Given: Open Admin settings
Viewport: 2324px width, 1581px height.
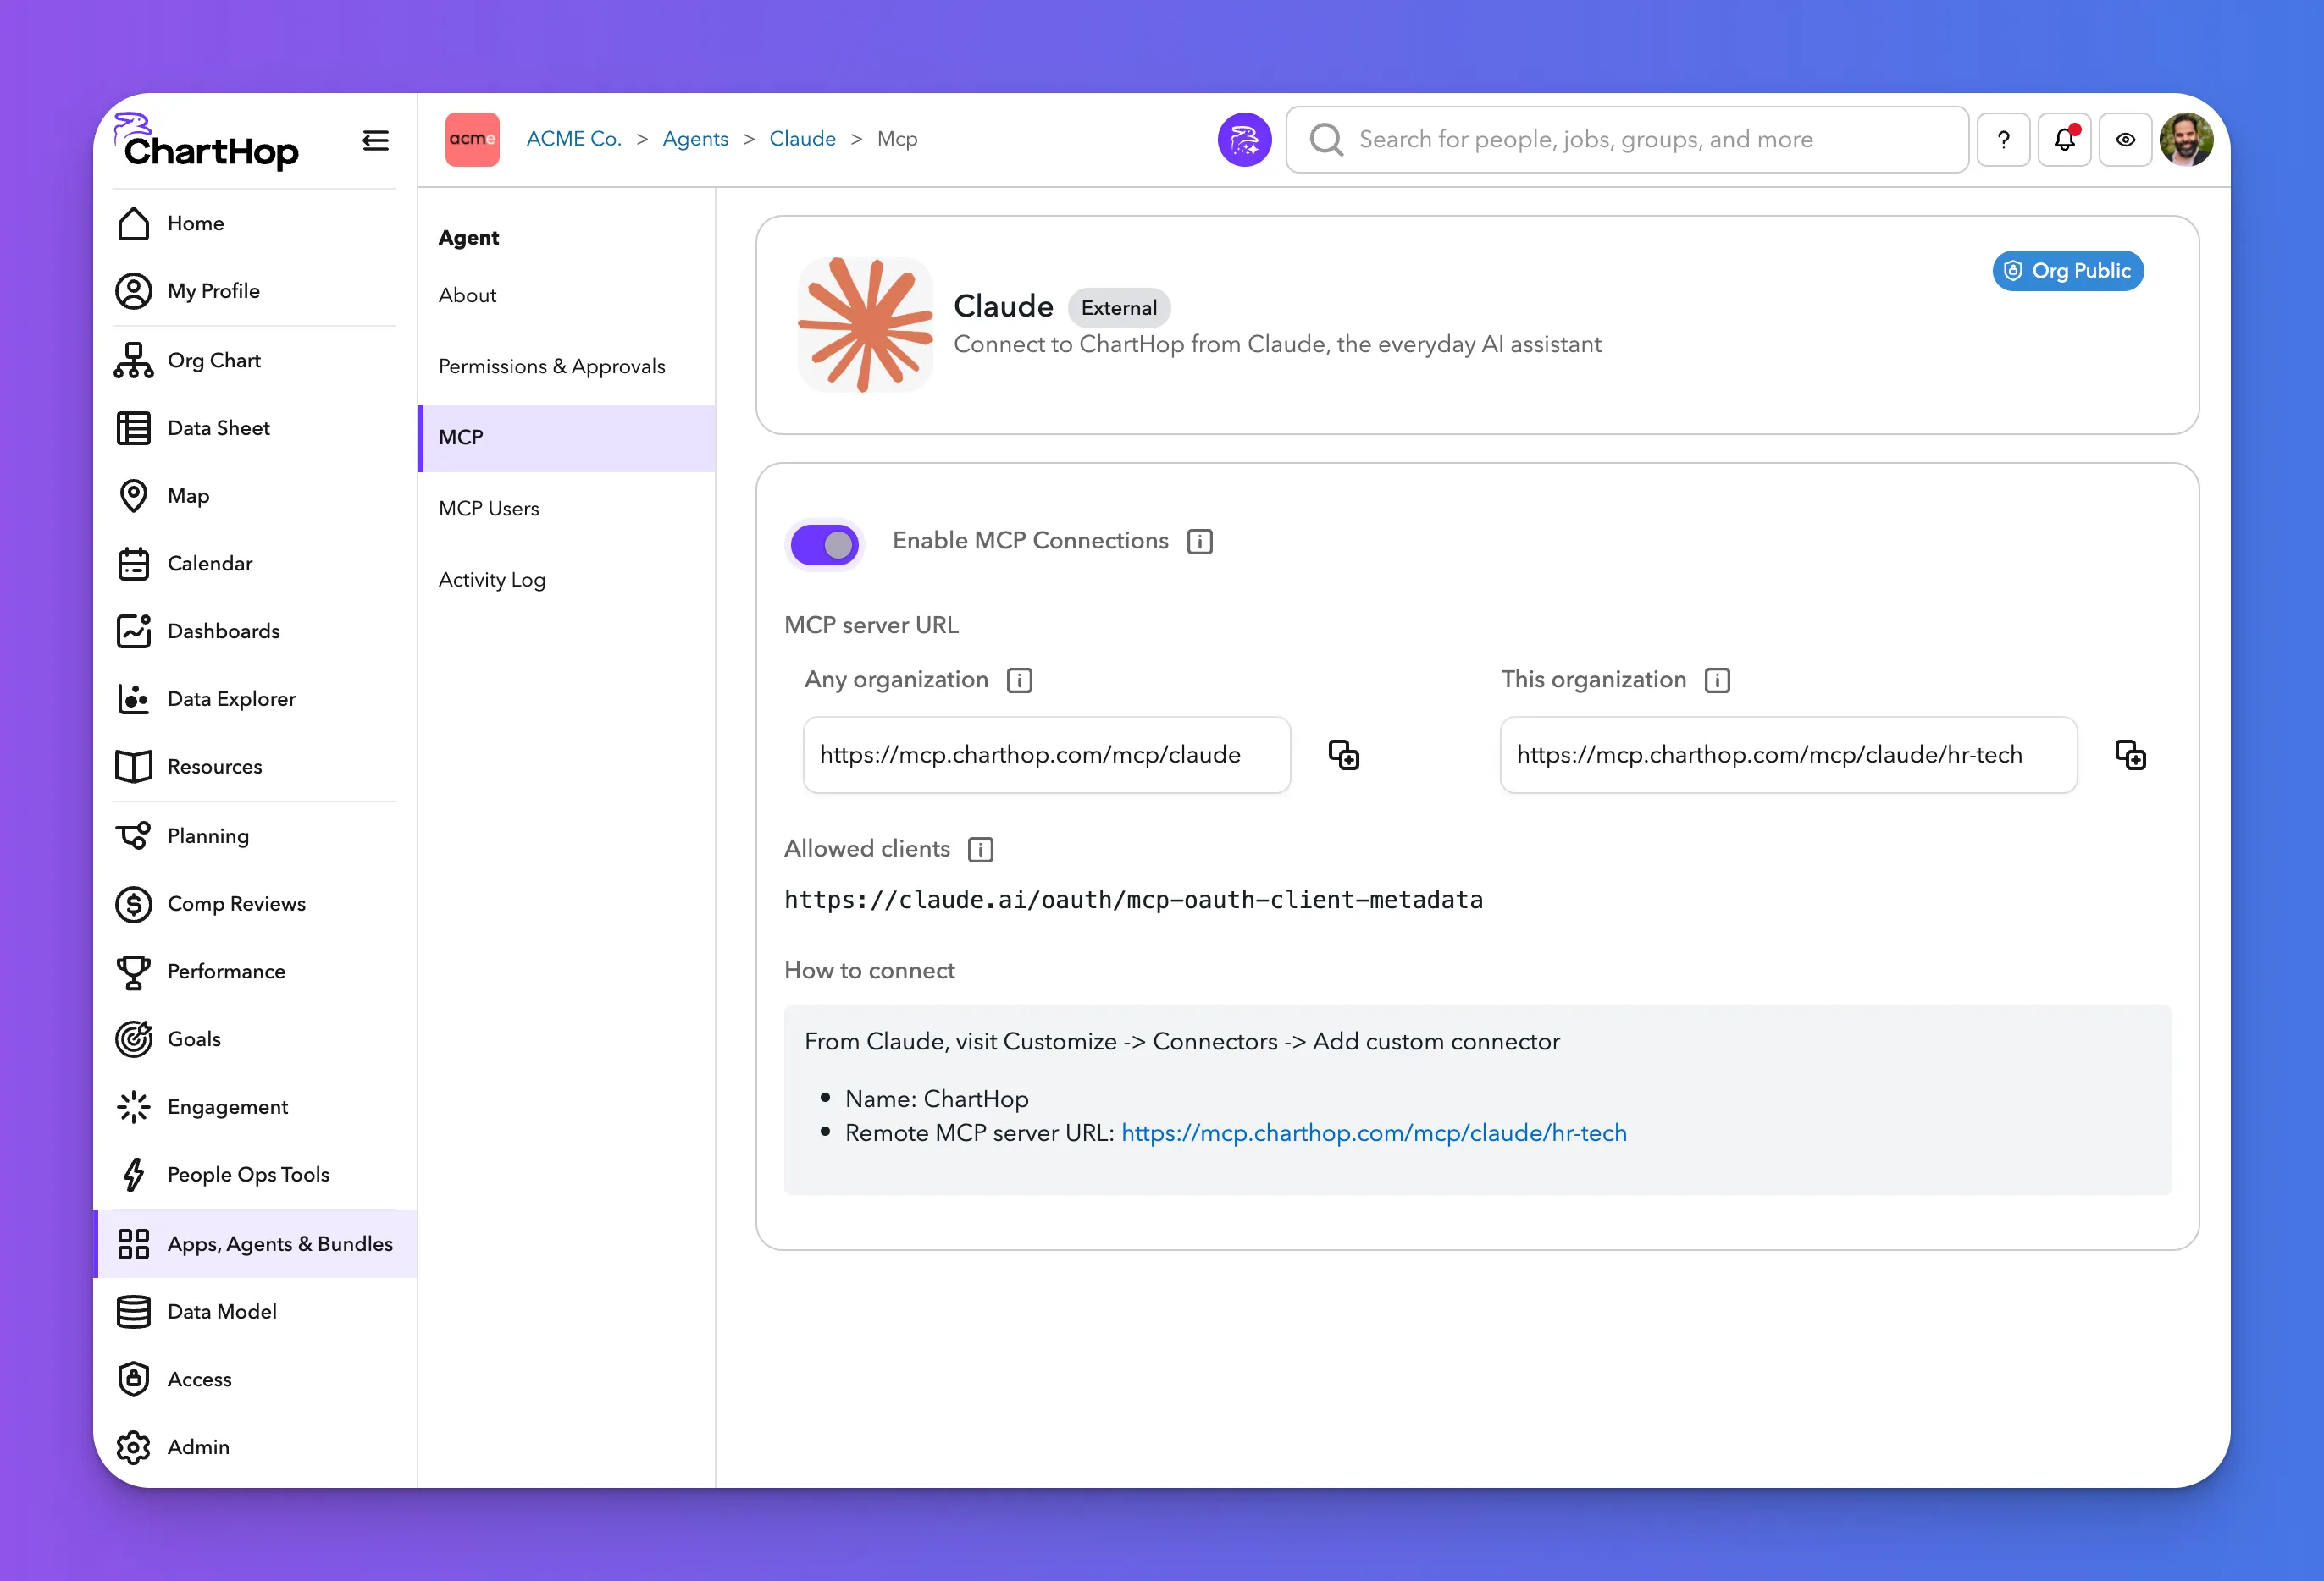Looking at the screenshot, I should [255, 1447].
